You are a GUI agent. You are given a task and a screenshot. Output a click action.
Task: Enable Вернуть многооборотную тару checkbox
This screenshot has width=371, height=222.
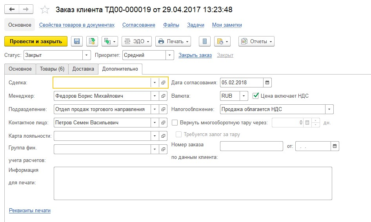[x=175, y=122]
